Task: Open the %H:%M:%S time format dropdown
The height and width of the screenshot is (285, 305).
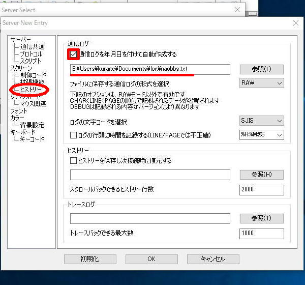Action: pyautogui.click(x=262, y=135)
